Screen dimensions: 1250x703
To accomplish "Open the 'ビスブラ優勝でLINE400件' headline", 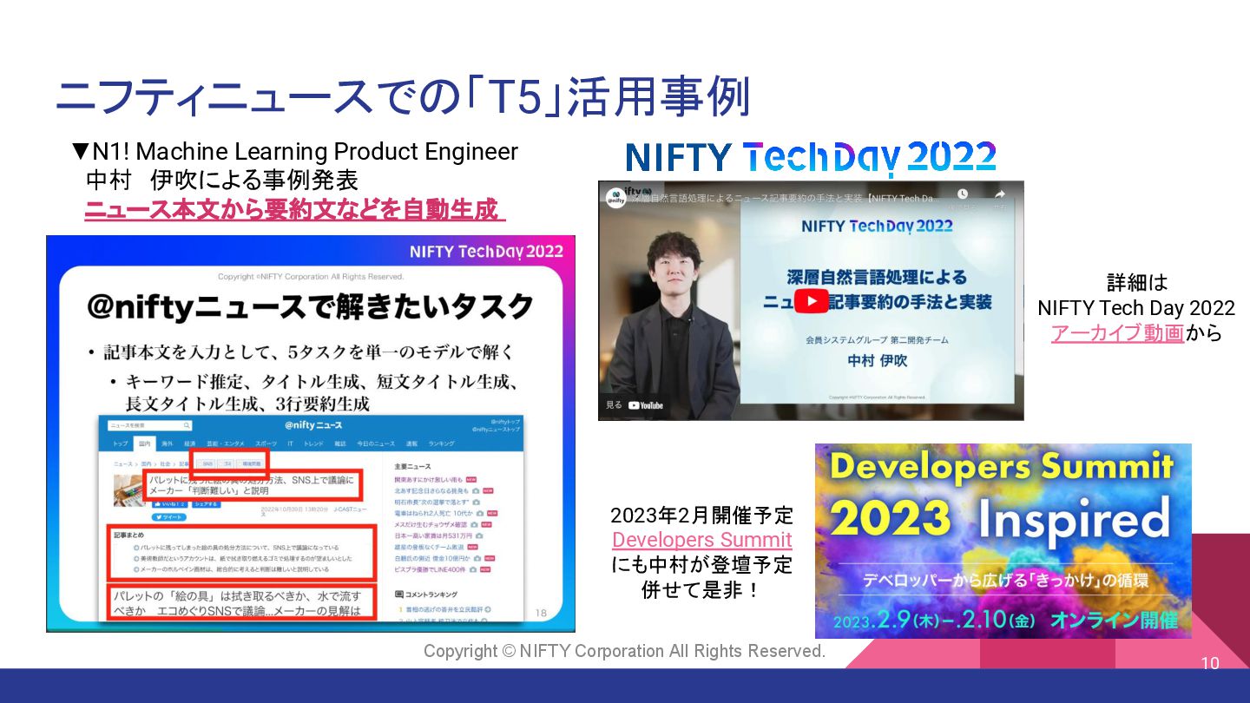I will click(430, 569).
